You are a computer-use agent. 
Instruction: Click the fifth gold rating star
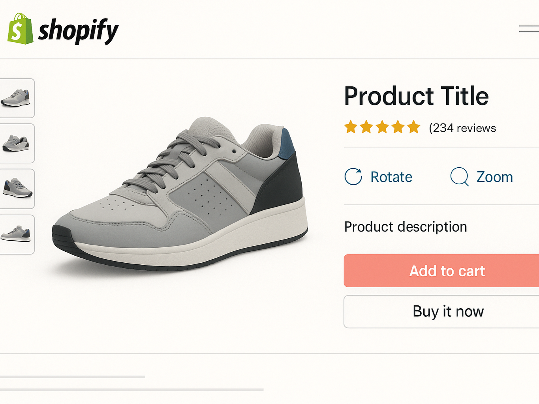(414, 127)
